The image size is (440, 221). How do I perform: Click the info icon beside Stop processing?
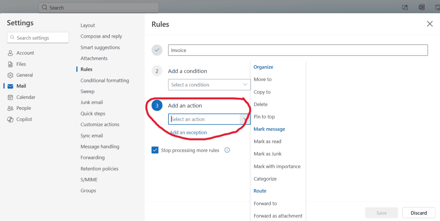pyautogui.click(x=227, y=150)
